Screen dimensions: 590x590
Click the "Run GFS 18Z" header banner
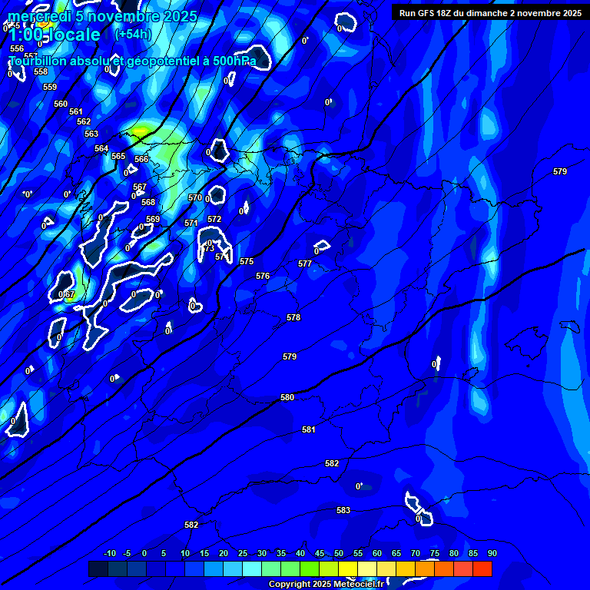point(490,13)
